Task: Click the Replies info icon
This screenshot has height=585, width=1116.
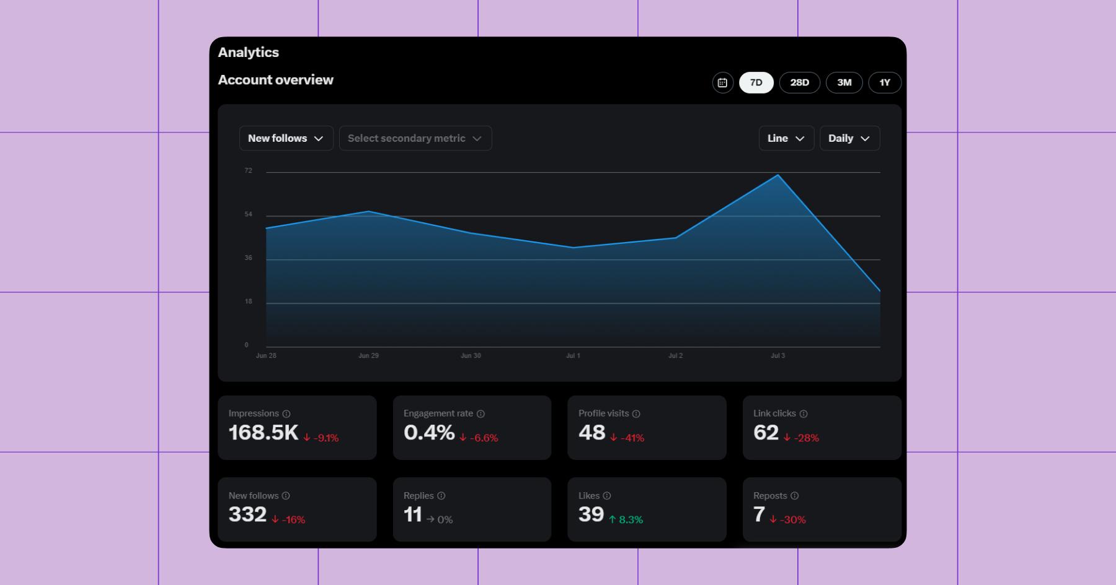Action: coord(441,496)
